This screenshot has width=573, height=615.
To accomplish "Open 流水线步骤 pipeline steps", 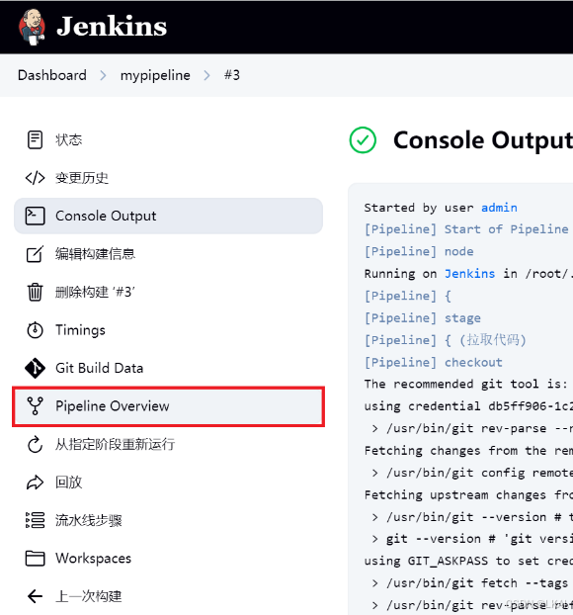I will (x=169, y=520).
